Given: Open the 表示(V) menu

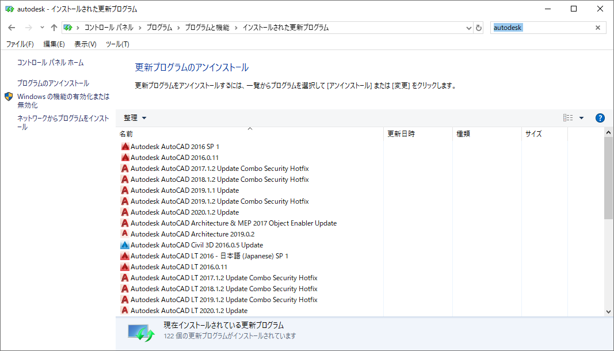Looking at the screenshot, I should (x=85, y=44).
